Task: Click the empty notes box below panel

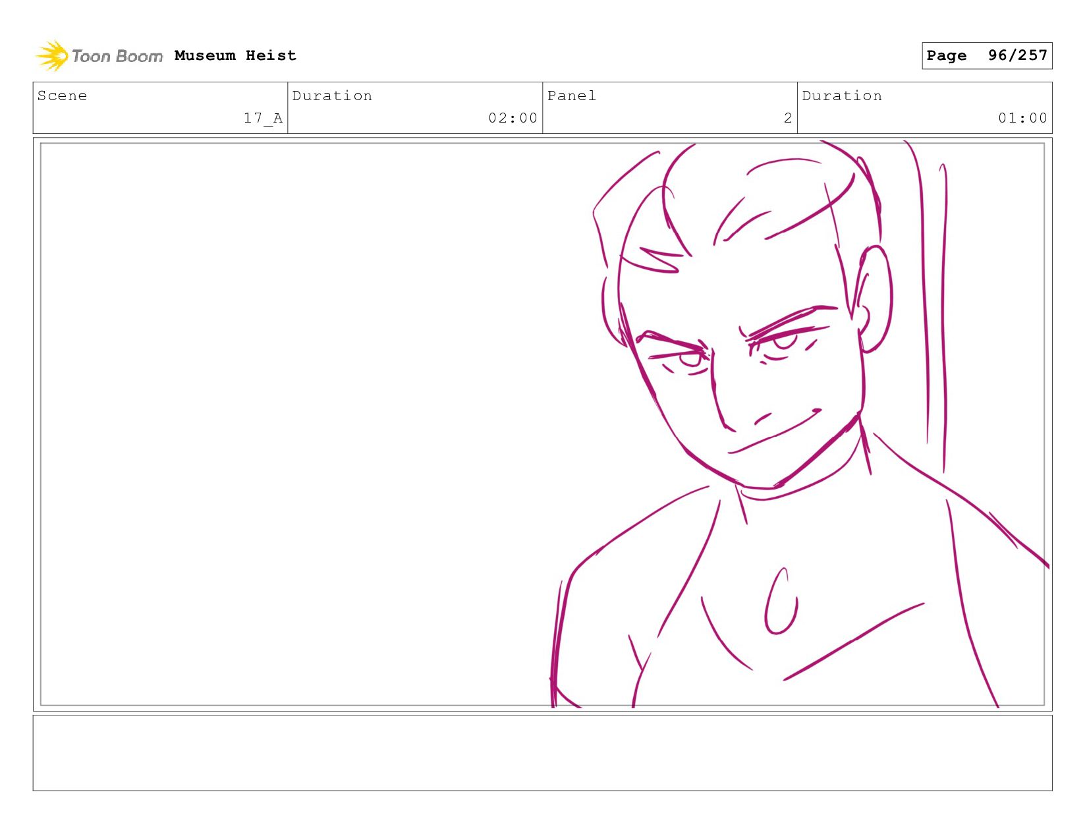Action: pos(542,753)
